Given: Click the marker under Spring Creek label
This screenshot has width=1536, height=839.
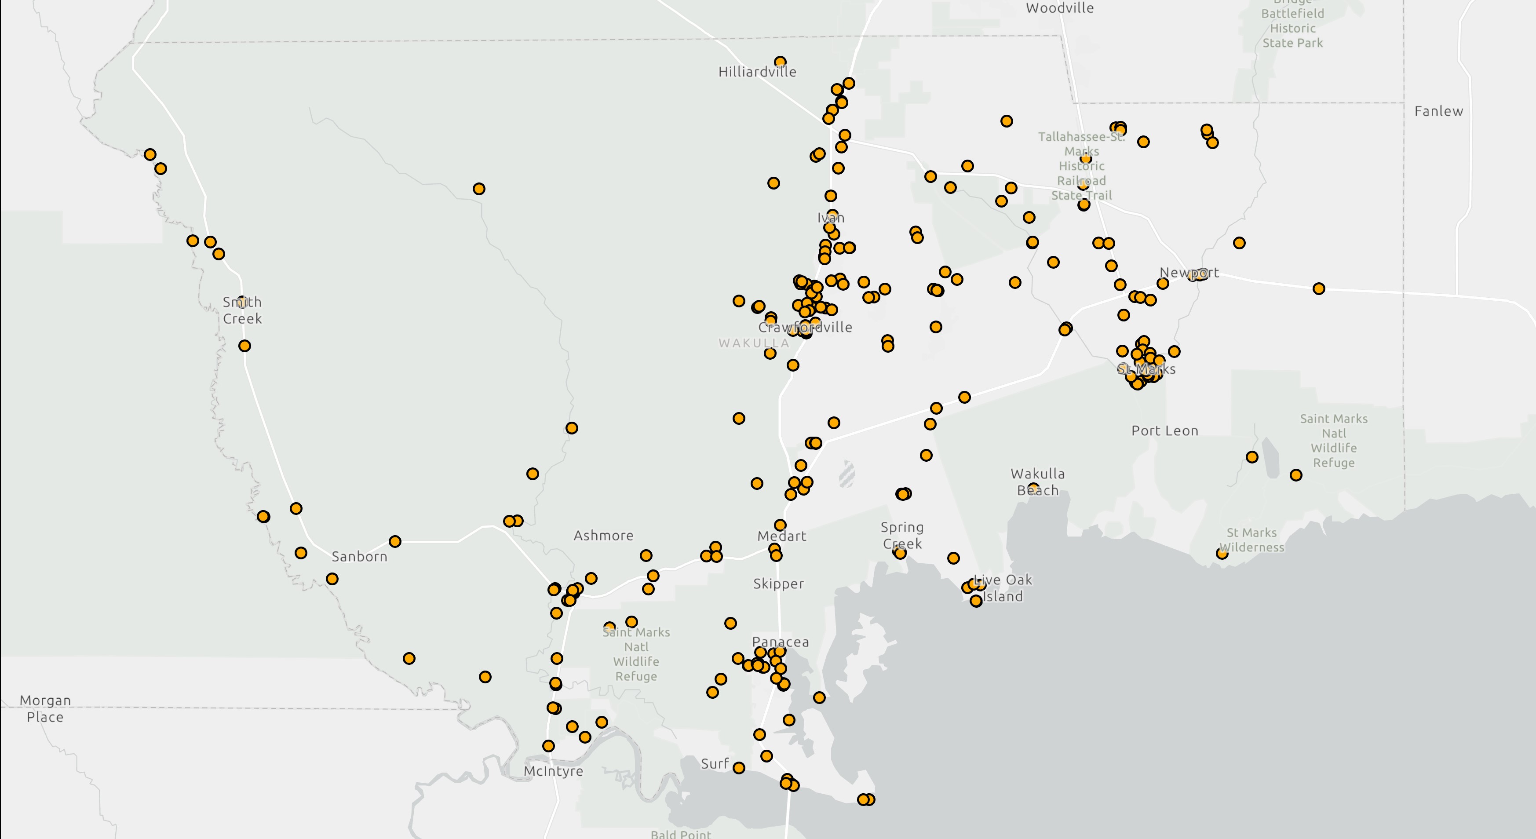Looking at the screenshot, I should 901,553.
